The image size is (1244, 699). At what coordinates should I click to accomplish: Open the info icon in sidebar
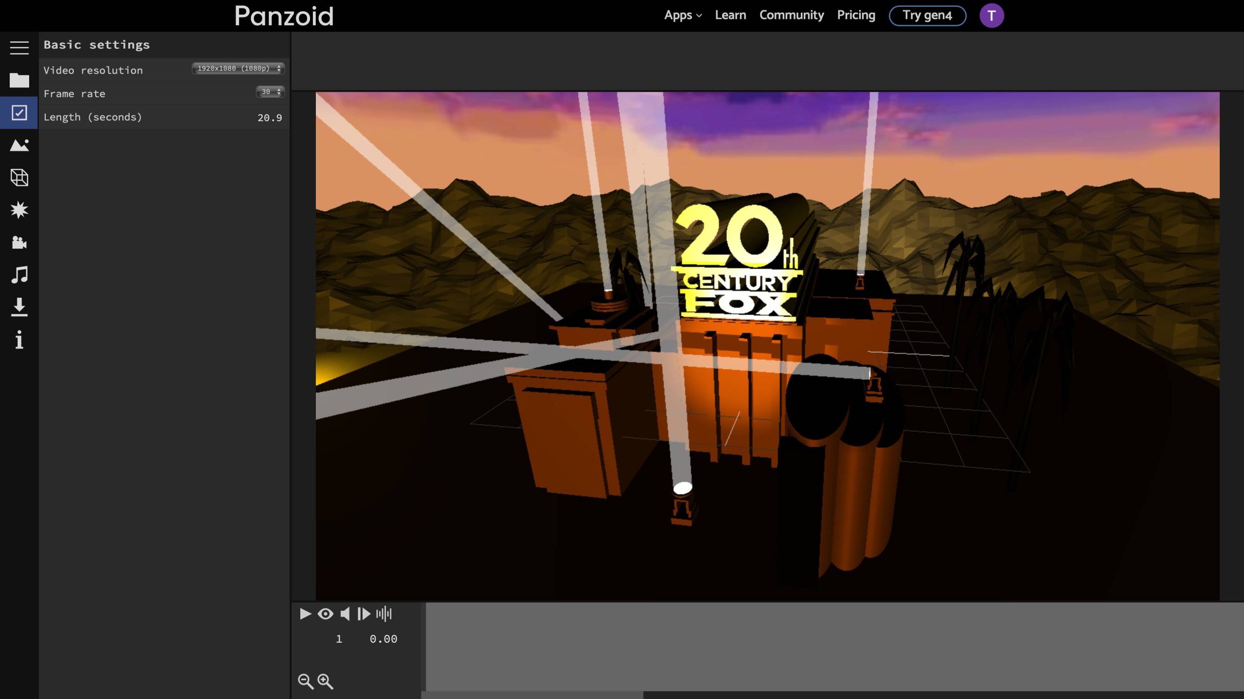click(x=19, y=340)
